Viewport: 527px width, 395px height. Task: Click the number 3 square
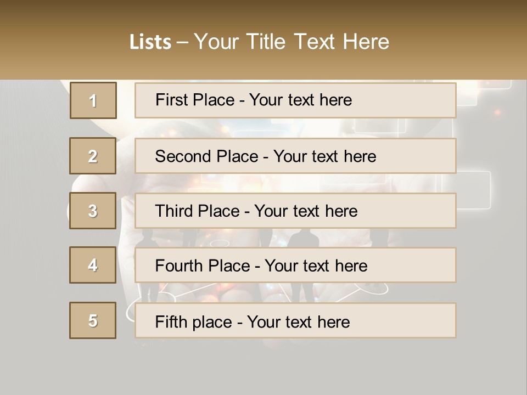coord(93,211)
